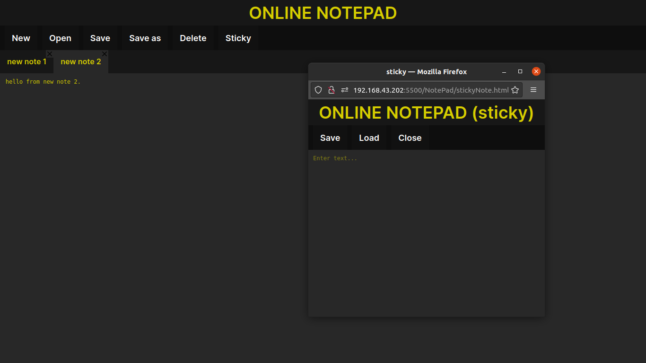646x363 pixels.
Task: Bookmark the sticky page via star icon
Action: click(515, 90)
